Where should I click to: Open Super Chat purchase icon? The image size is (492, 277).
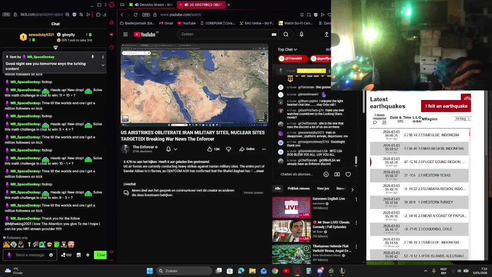tap(337, 174)
